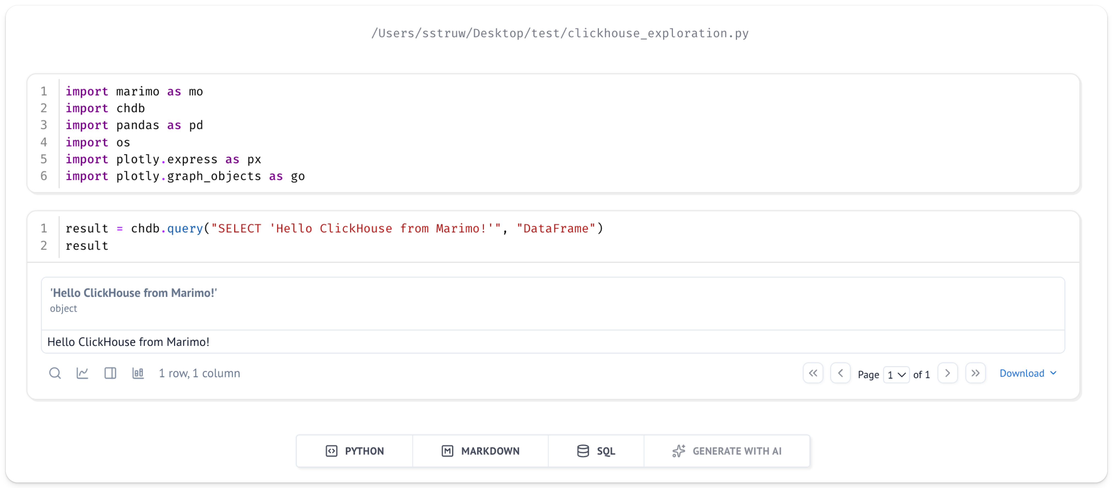Viewport: 1113px width, 488px height.
Task: Open the chart builder line-graph icon
Action: tap(83, 373)
